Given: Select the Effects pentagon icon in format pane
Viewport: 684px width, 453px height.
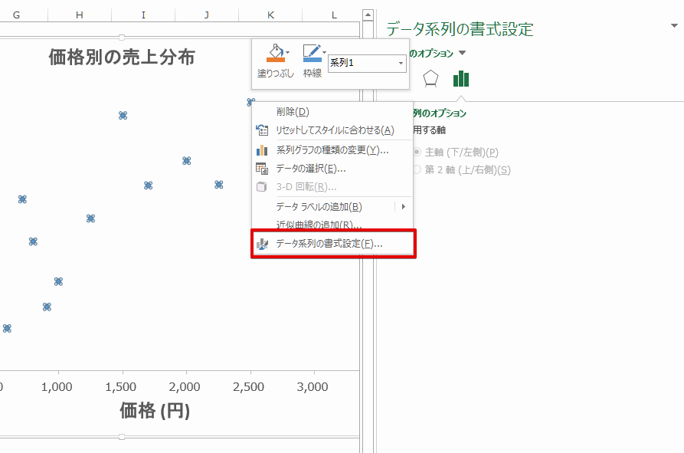Looking at the screenshot, I should coord(430,78).
